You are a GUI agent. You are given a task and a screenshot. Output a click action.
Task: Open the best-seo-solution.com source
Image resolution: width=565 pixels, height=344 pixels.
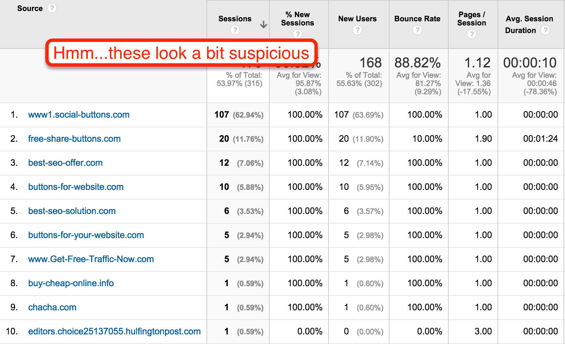pos(72,211)
